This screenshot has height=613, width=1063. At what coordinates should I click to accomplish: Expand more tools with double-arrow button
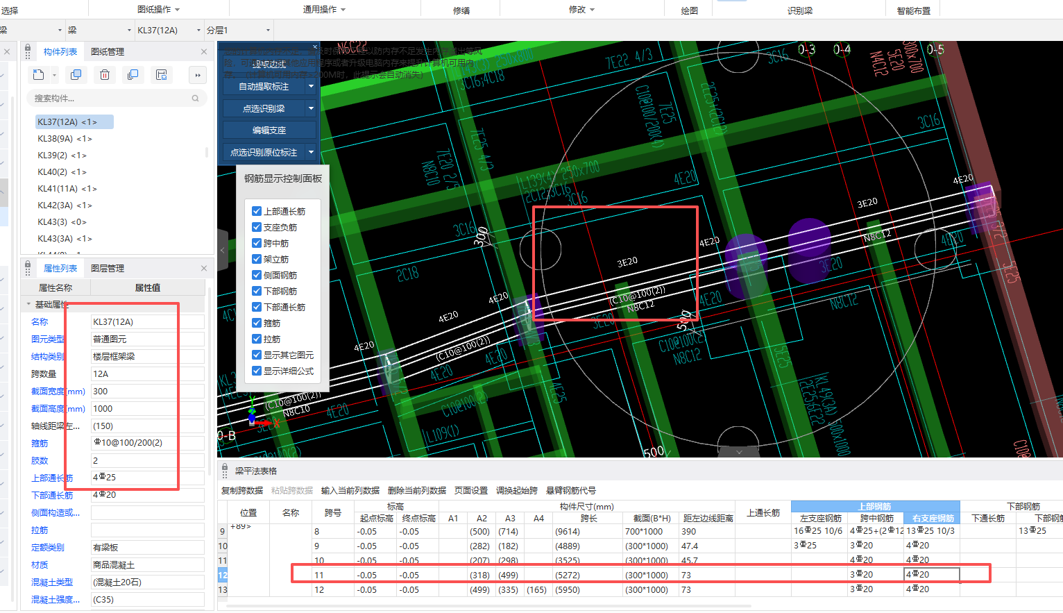click(x=198, y=75)
